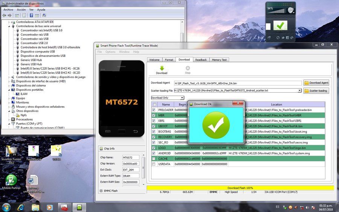Click the scan for hardware changes icon
339x212 pixels.
(44, 15)
